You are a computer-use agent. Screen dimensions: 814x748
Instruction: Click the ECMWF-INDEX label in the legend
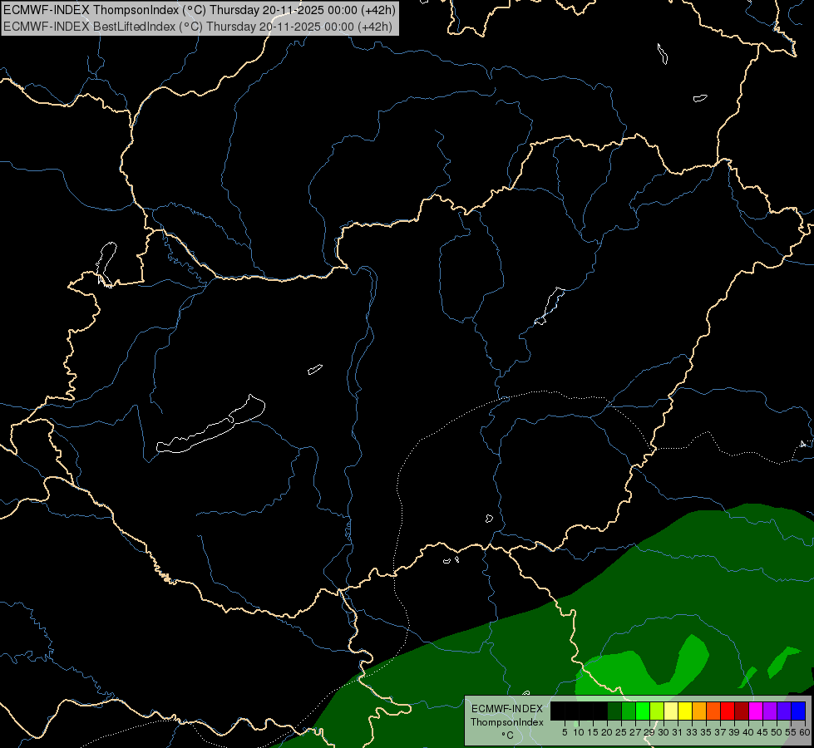[x=506, y=709]
